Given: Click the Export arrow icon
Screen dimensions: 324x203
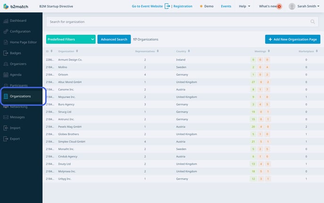Looking at the screenshot, I should (6, 139).
